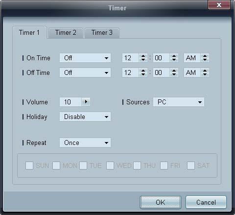The height and width of the screenshot is (215, 235).
Task: Check the WED day checkbox
Action: click(x=110, y=166)
